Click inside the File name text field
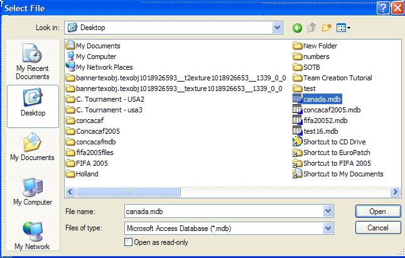The height and width of the screenshot is (258, 405). pos(223,211)
